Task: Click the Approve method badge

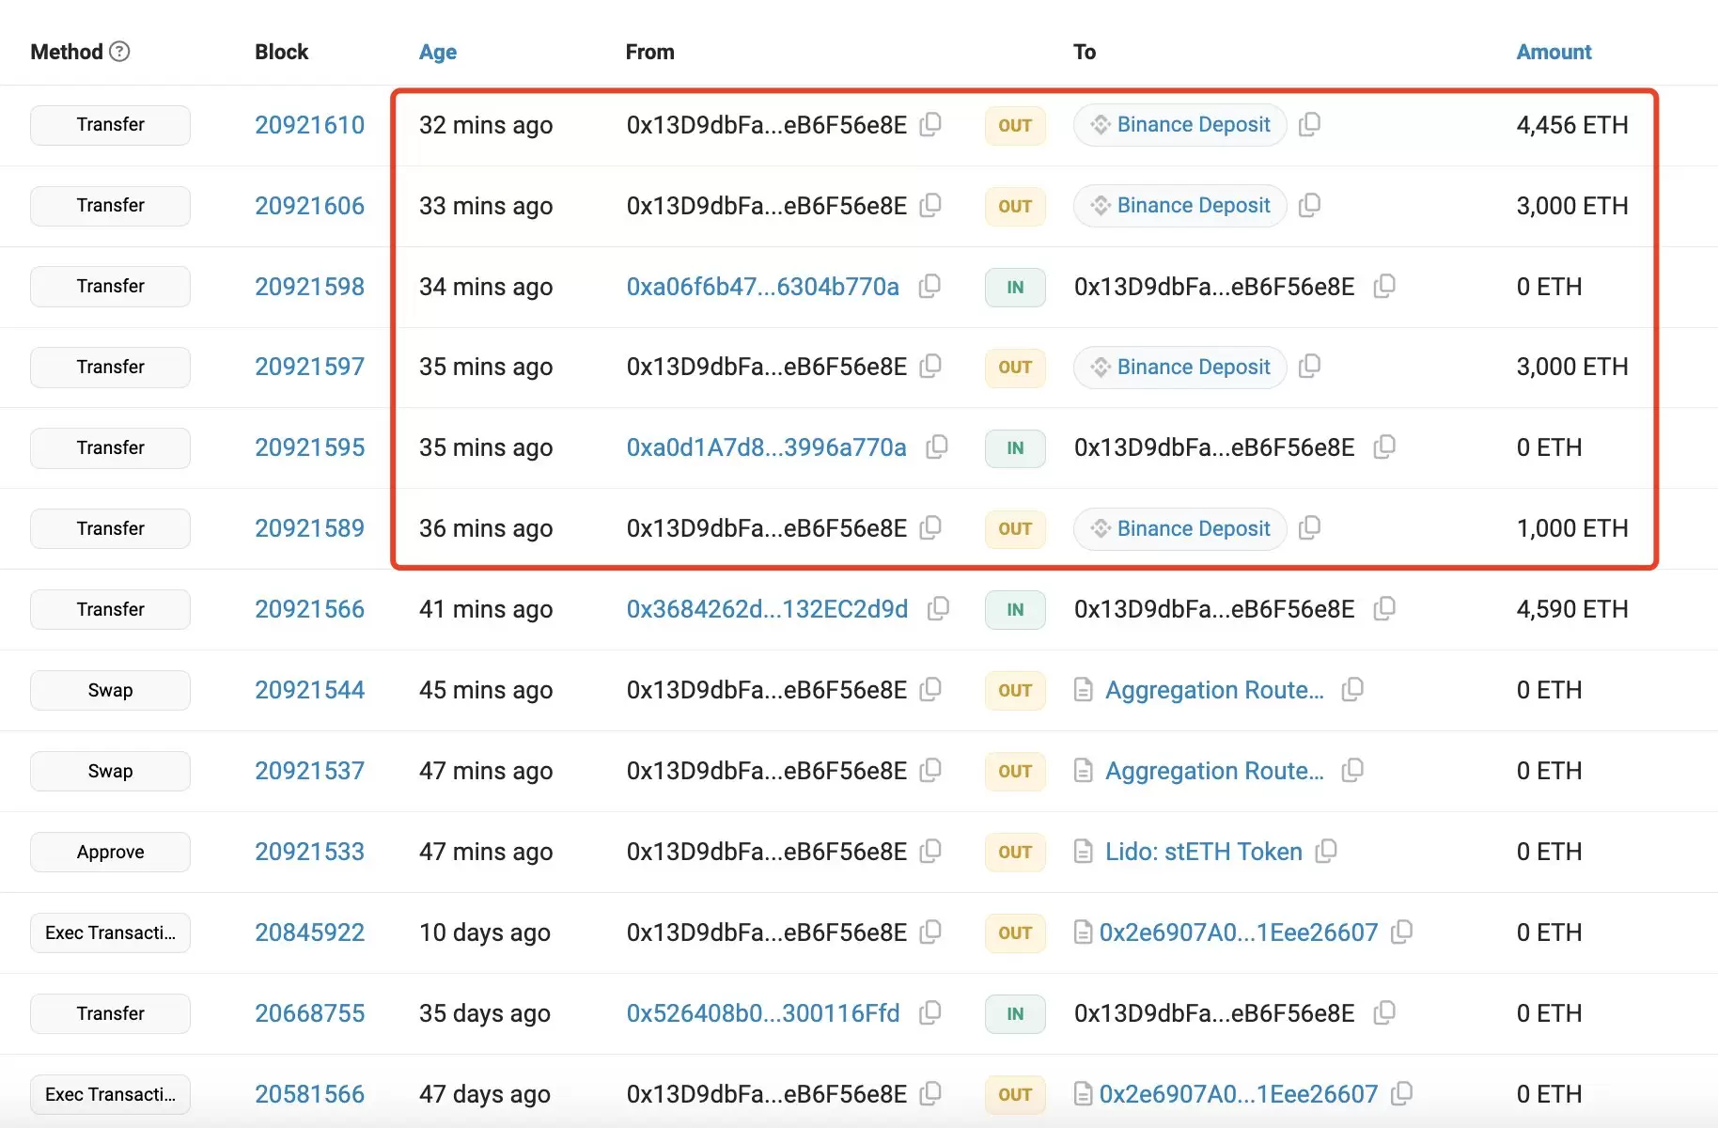Action: pyautogui.click(x=110, y=852)
